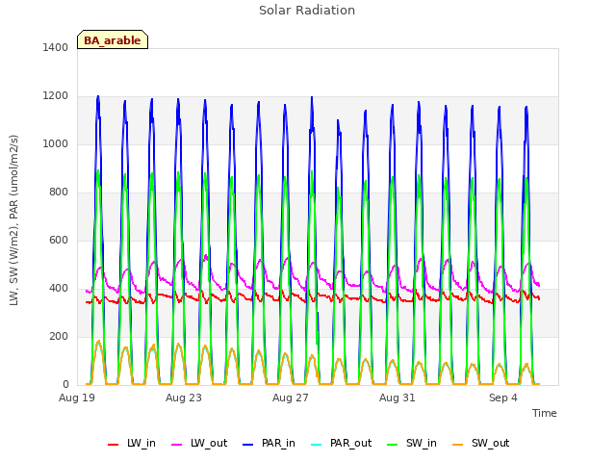Viewport: 616px width, 462px height.
Task: Click the SW_out legend label
Action: pos(490,443)
